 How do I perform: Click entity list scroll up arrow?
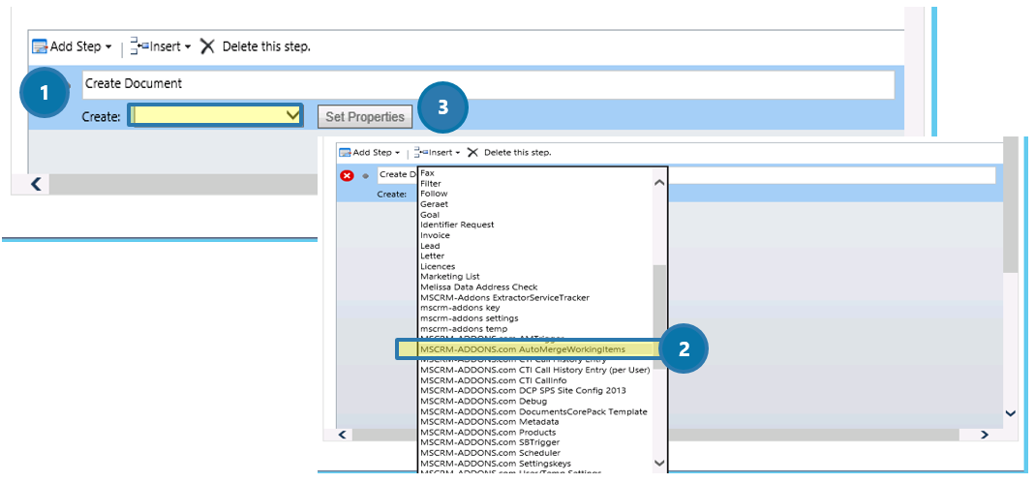tap(658, 183)
